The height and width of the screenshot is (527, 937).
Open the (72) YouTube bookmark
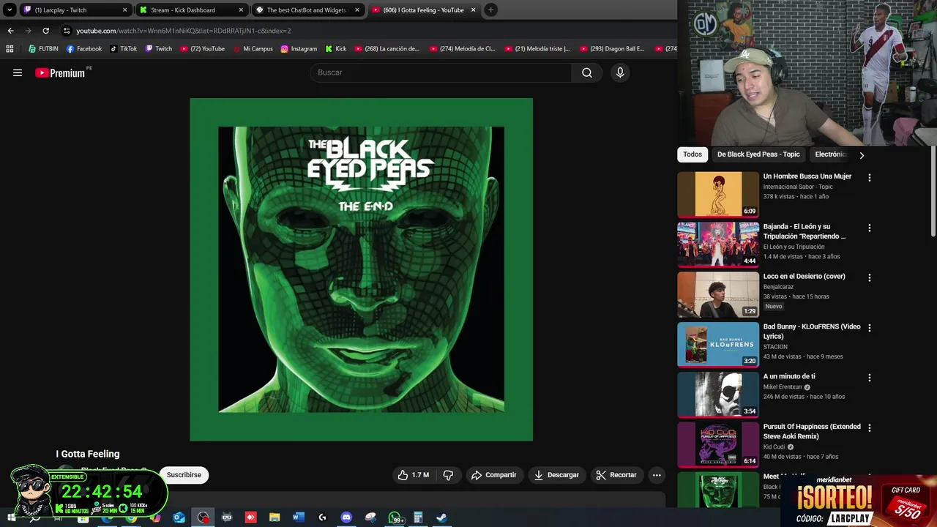(x=202, y=49)
